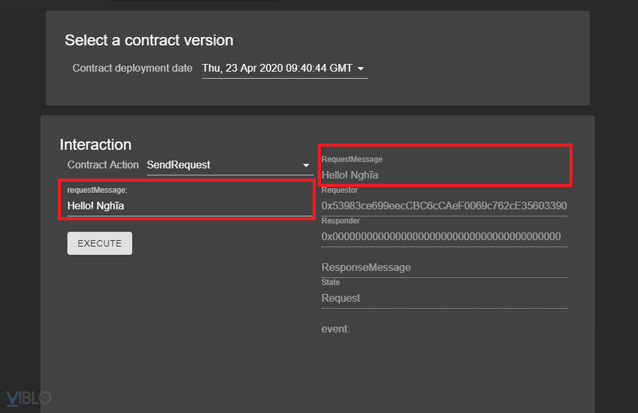Click the small 'requestMessage:' field label

(x=97, y=190)
